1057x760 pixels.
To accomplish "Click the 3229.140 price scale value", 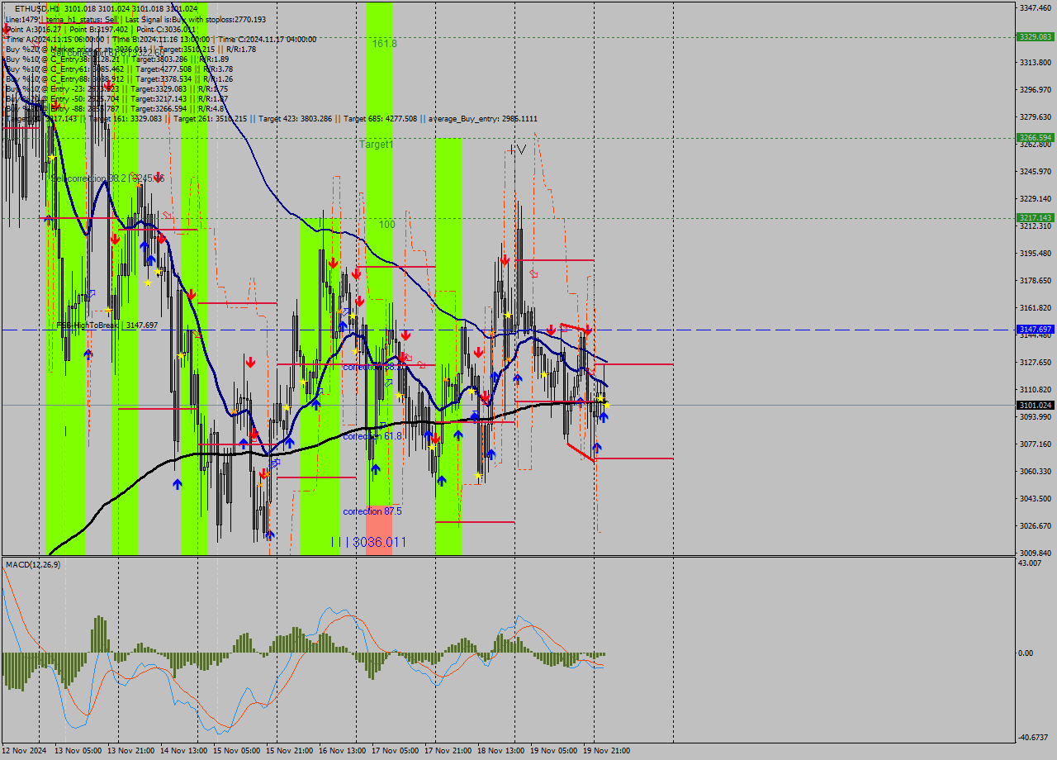I will coord(1035,198).
